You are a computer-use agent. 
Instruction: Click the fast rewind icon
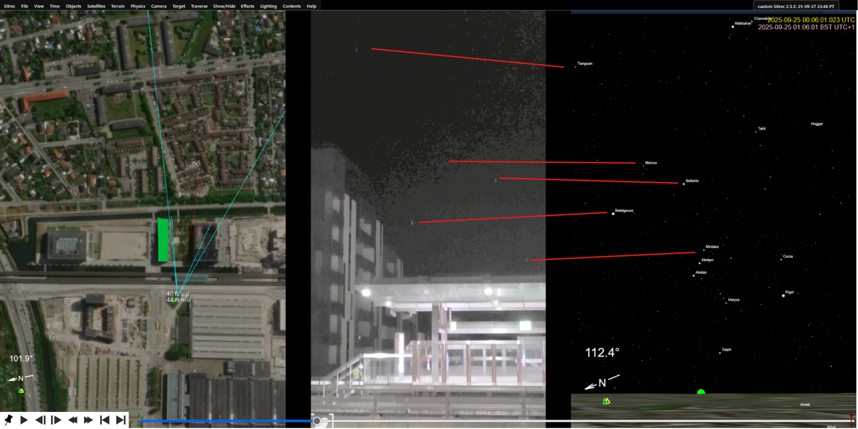pos(72,420)
